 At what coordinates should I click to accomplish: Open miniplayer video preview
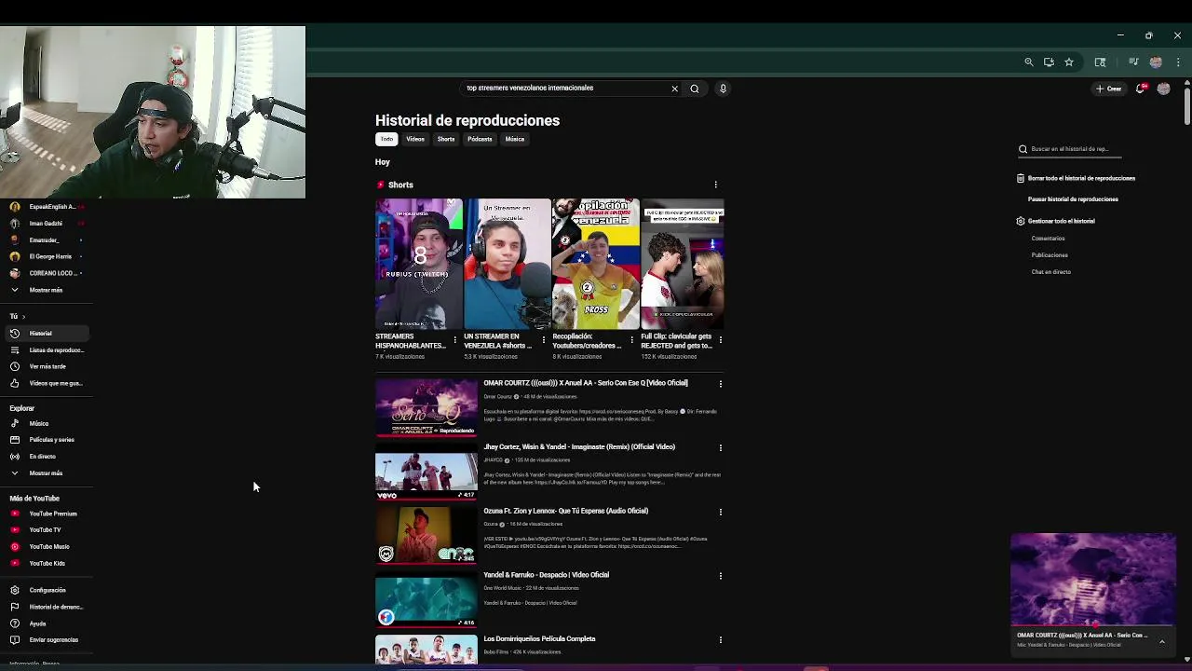pyautogui.click(x=1093, y=578)
